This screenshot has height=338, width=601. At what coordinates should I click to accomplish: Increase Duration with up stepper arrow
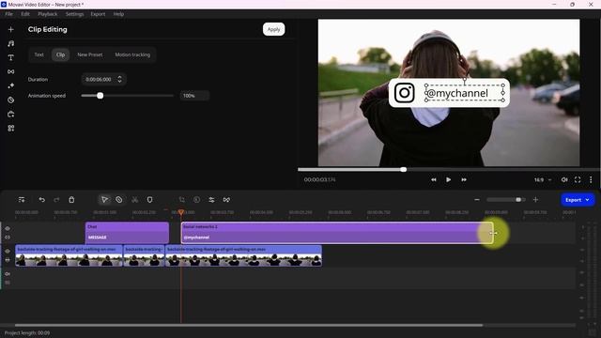[x=119, y=77]
